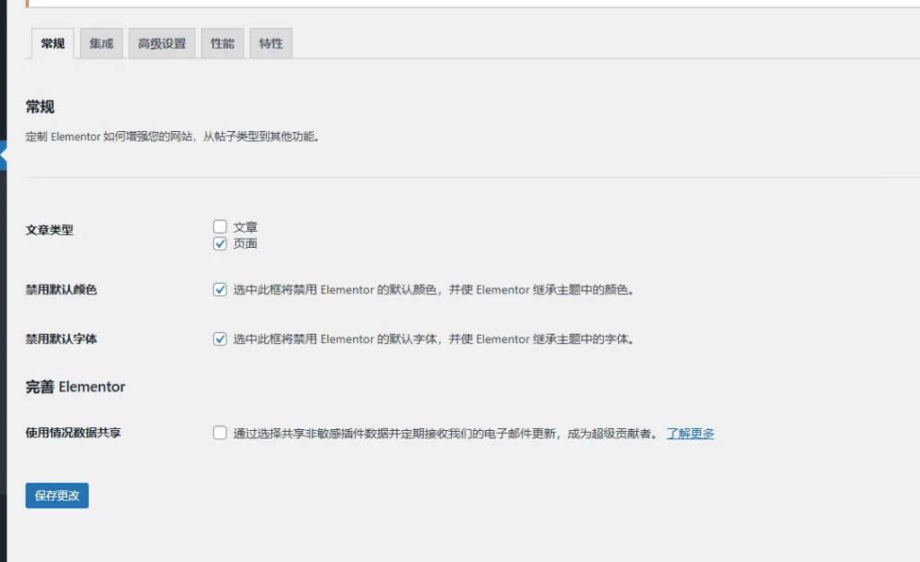This screenshot has width=920, height=562.
Task: Click the 常规 section heading
Action: [x=40, y=107]
